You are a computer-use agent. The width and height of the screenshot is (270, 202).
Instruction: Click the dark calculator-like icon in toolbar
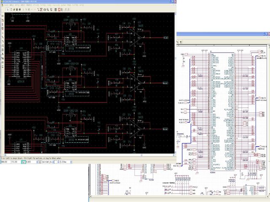55,10
